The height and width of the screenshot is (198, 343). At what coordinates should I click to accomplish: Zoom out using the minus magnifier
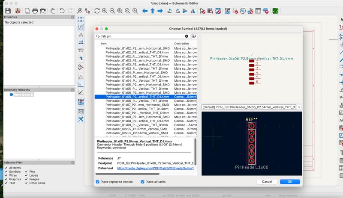[112, 11]
